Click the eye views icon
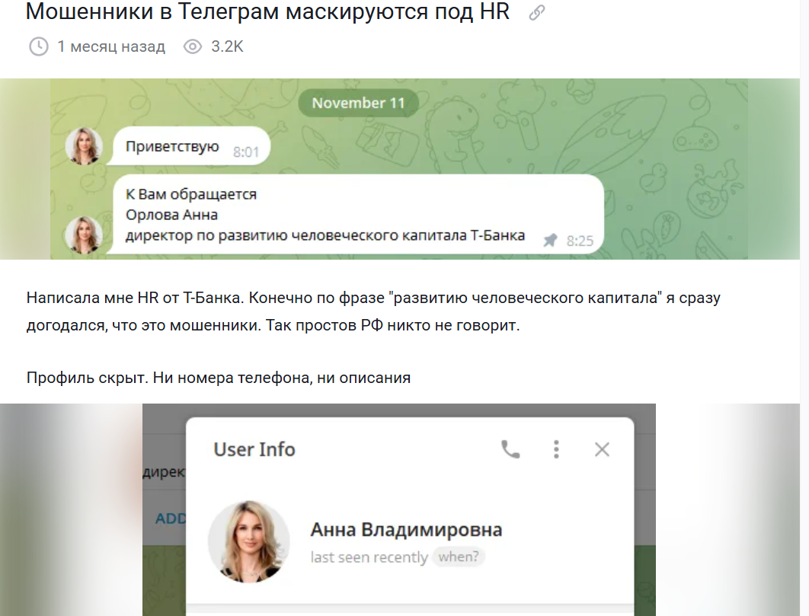Image resolution: width=809 pixels, height=616 pixels. click(193, 47)
